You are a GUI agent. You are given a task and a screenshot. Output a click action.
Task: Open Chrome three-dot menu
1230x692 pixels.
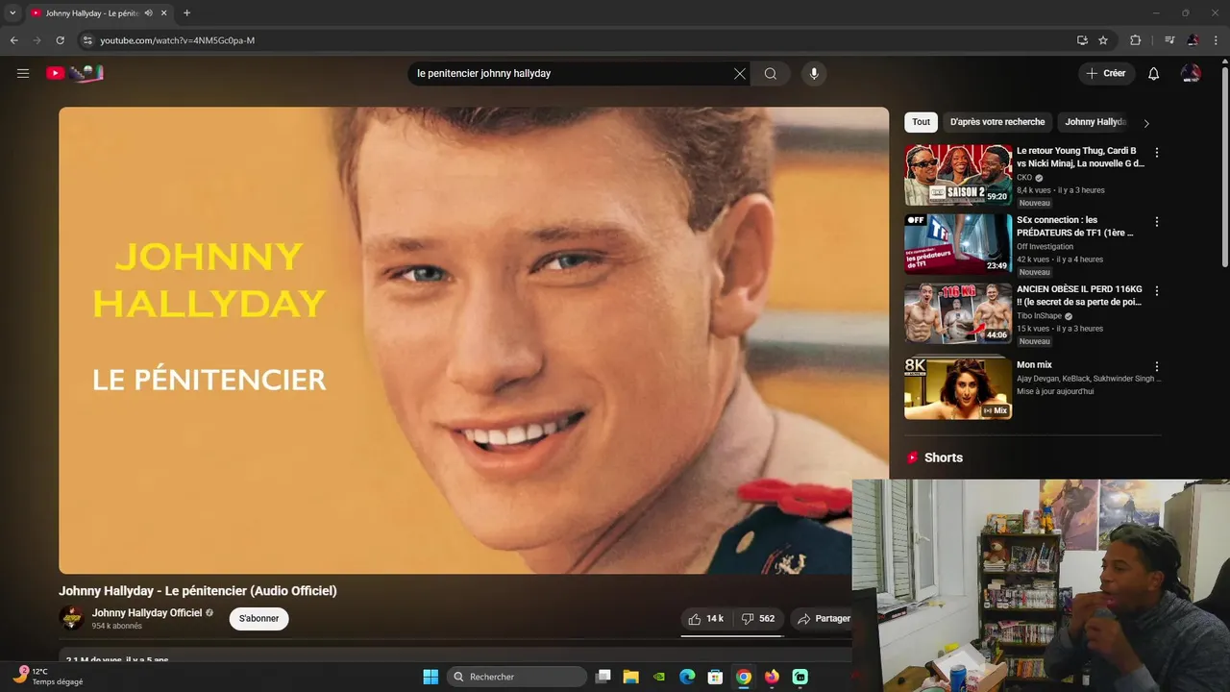click(x=1216, y=40)
